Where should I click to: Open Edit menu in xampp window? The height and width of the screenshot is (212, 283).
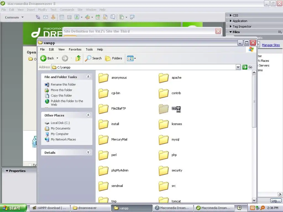click(51, 49)
